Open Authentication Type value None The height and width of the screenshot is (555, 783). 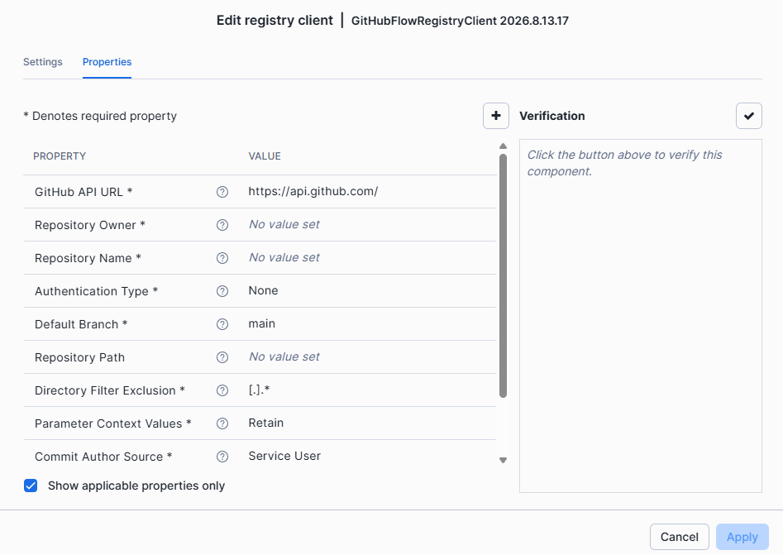pos(263,291)
